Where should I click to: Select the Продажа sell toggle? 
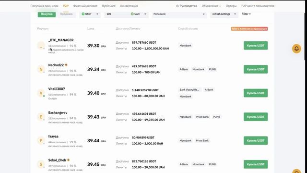[x=66, y=14]
